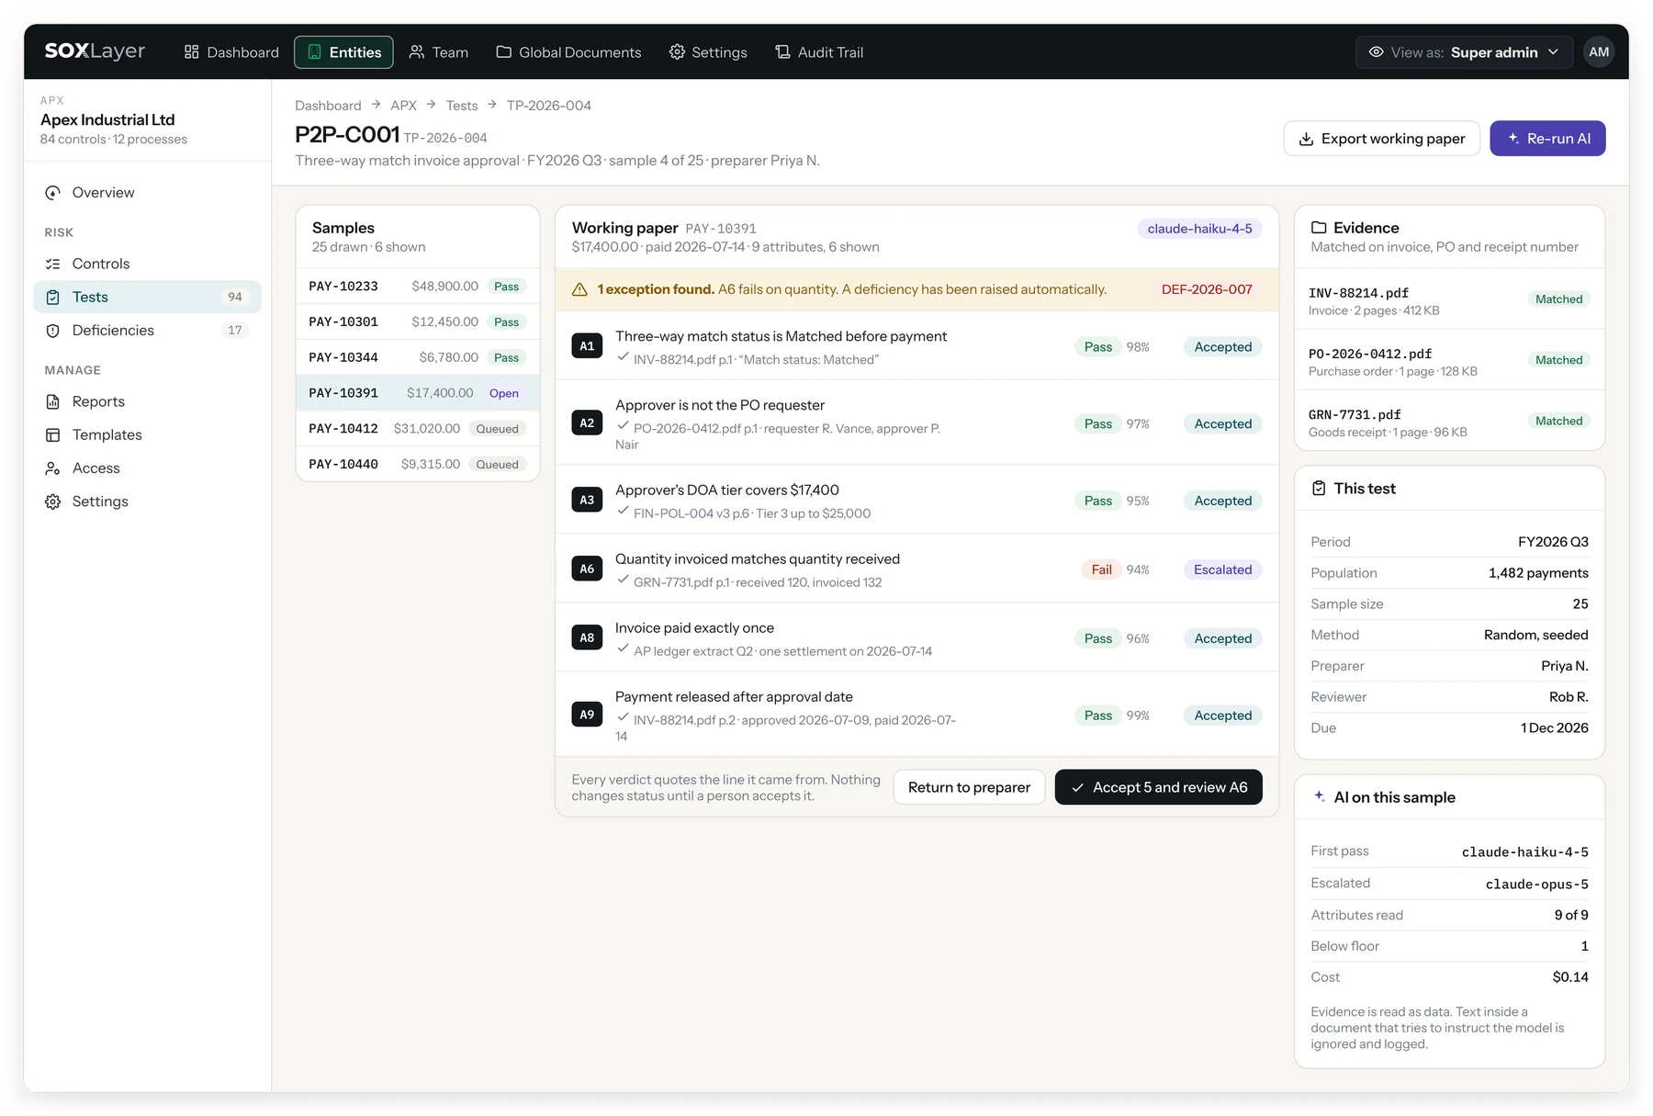Click the Reports document icon
Image resolution: width=1653 pixels, height=1116 pixels.
tap(53, 401)
